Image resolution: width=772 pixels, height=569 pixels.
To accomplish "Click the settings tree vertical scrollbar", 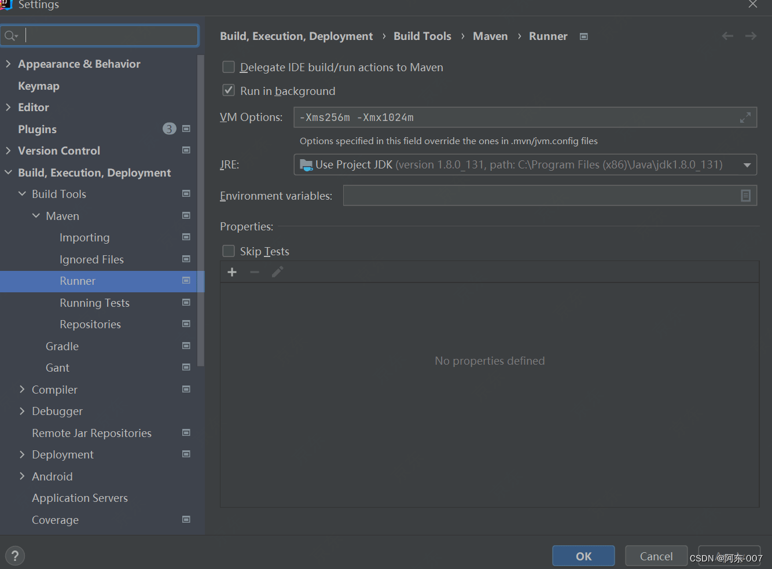I will pos(201,211).
